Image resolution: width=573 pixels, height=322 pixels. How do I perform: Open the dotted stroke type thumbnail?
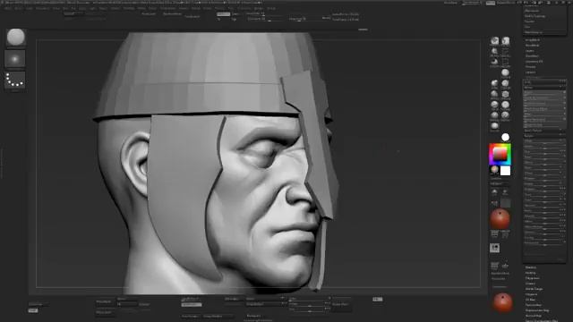coord(15,80)
